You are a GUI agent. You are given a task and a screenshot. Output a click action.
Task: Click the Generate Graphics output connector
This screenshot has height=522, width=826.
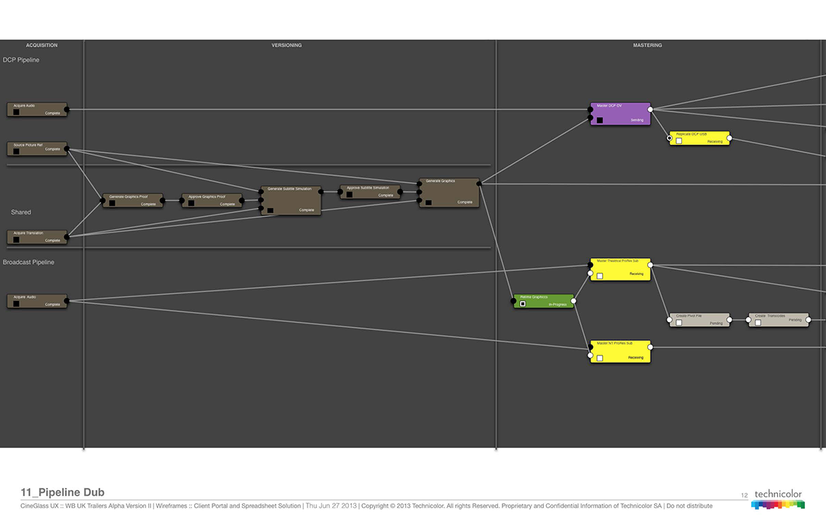[x=479, y=184]
